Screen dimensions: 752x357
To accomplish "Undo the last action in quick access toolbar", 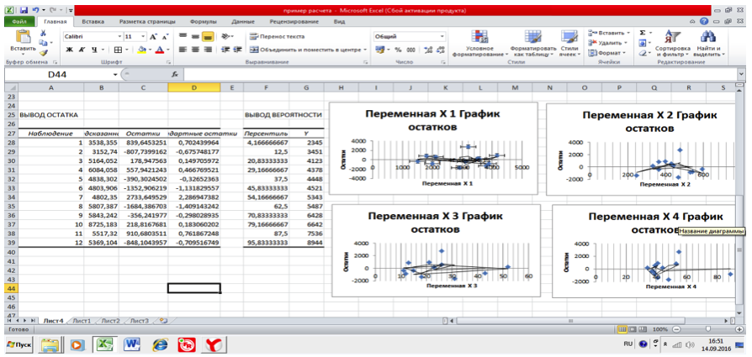I will coord(36,9).
